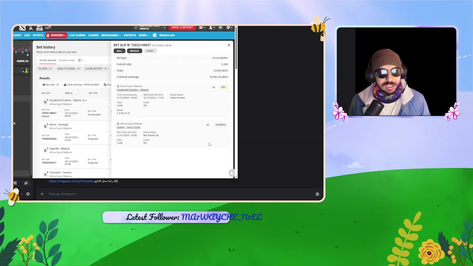473x266 pixels.
Task: Open the list view dropdown near Baseline odds
Action: tap(81, 60)
